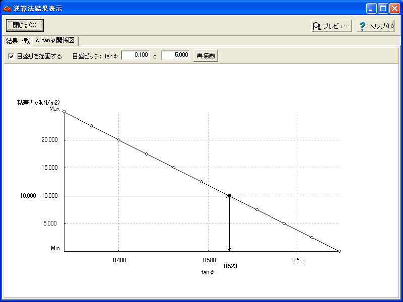The height and width of the screenshot is (302, 403).
Task: Click the Min endpoint circle marker on line
Action: 340,251
